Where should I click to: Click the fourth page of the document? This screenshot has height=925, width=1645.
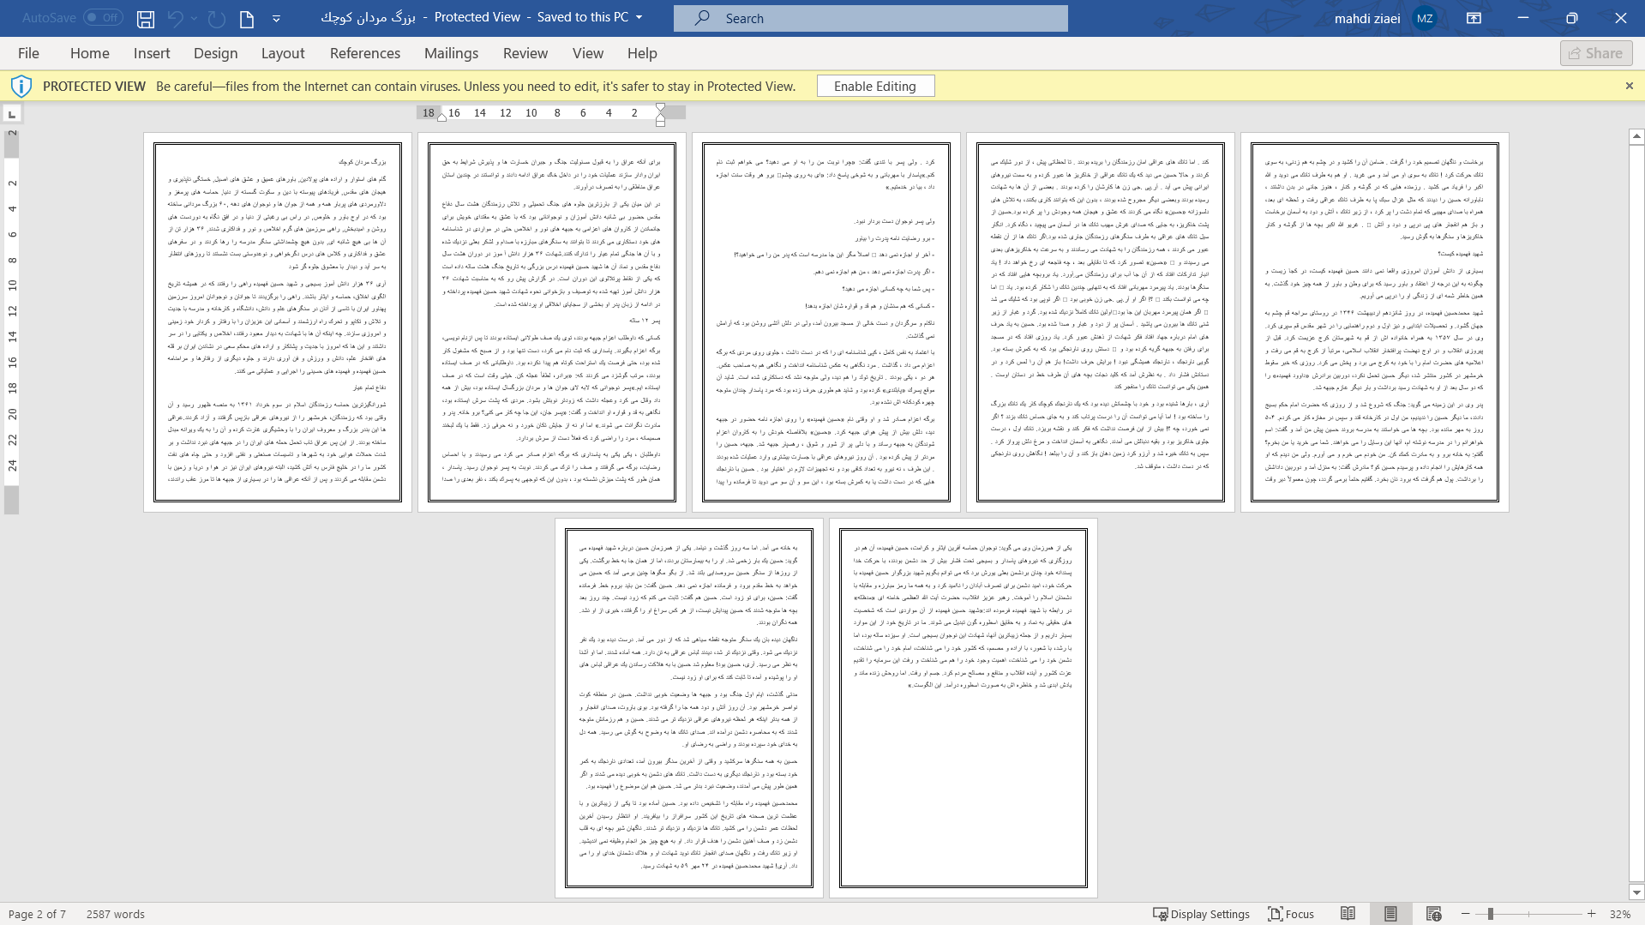tap(1101, 322)
